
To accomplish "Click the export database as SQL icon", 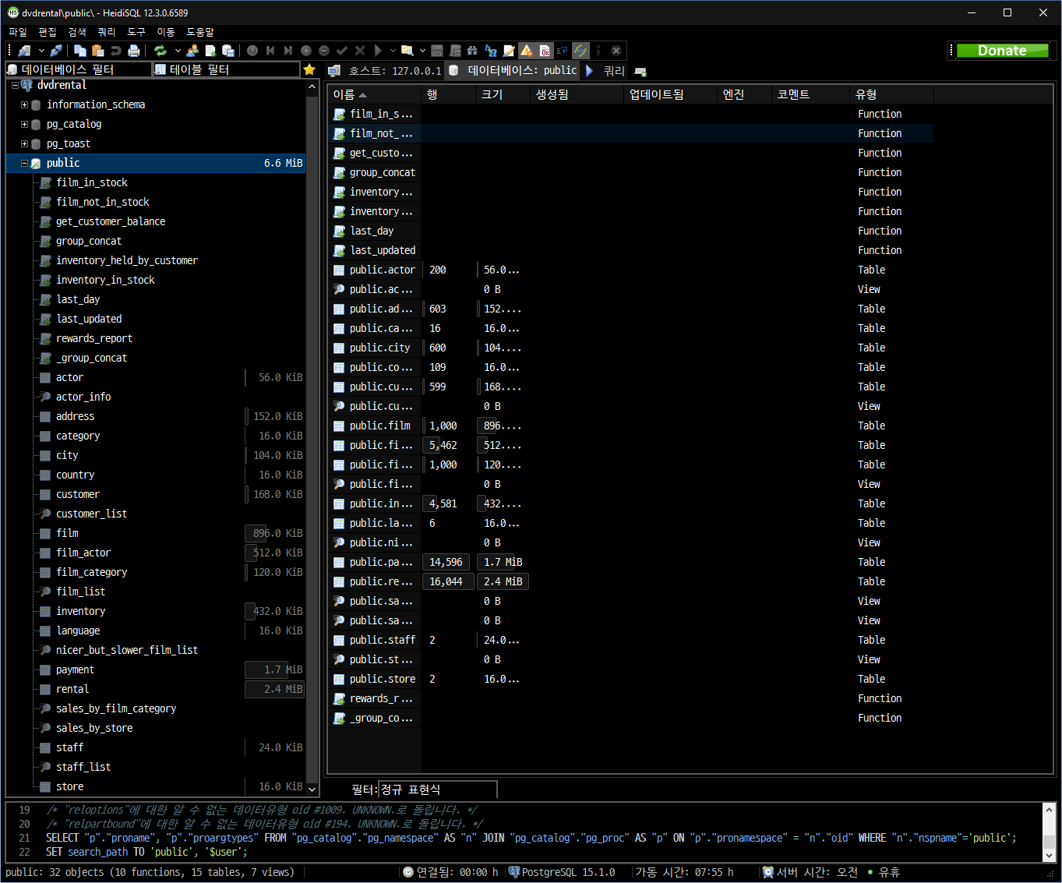I will click(228, 51).
